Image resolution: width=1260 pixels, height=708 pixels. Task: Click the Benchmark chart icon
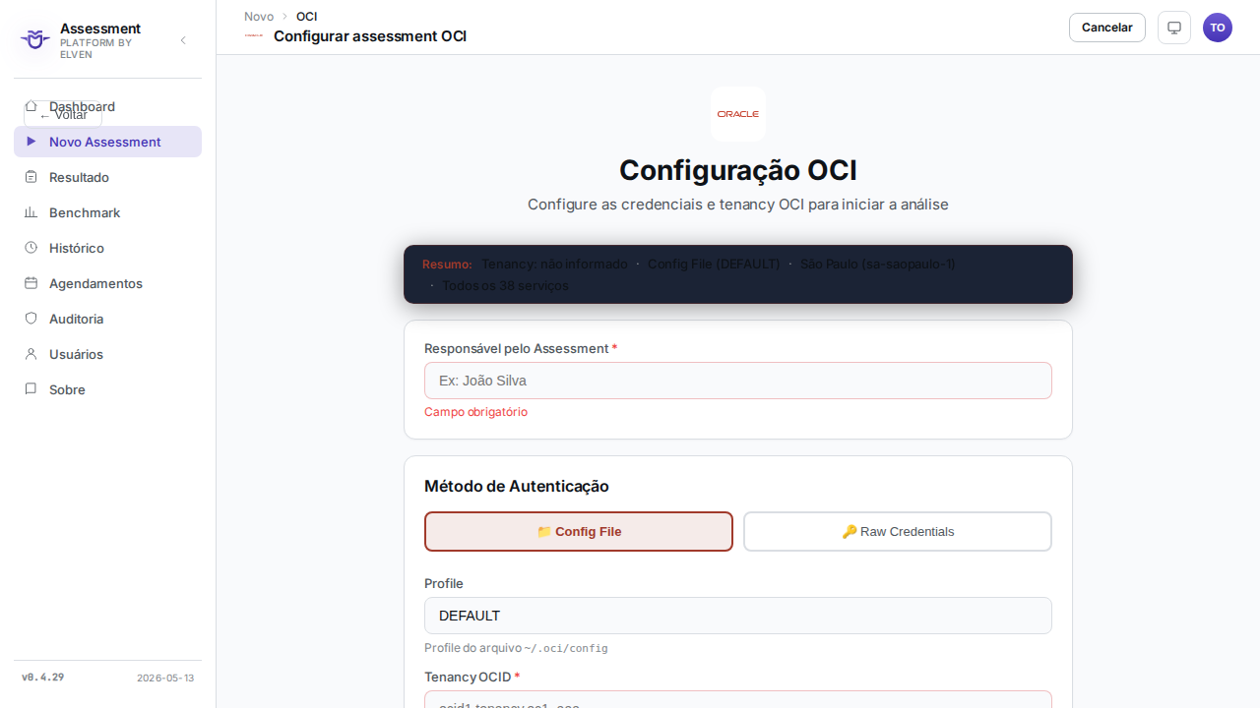(x=31, y=212)
